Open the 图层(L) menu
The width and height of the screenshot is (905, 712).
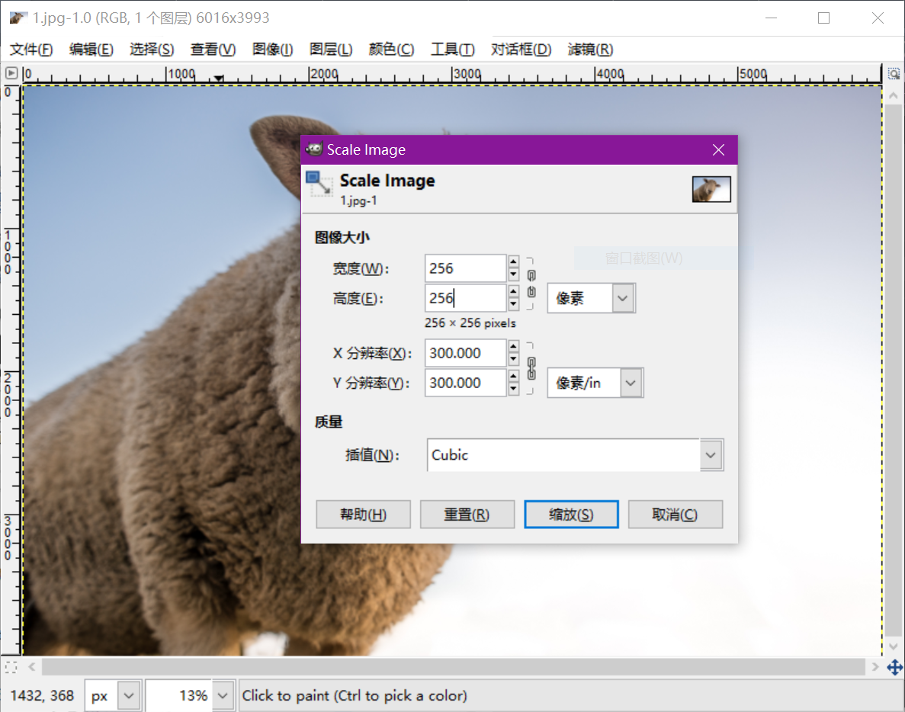coord(330,50)
